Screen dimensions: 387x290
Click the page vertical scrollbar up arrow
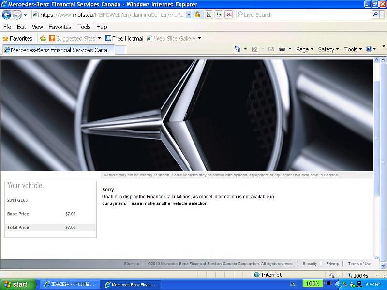[x=383, y=60]
